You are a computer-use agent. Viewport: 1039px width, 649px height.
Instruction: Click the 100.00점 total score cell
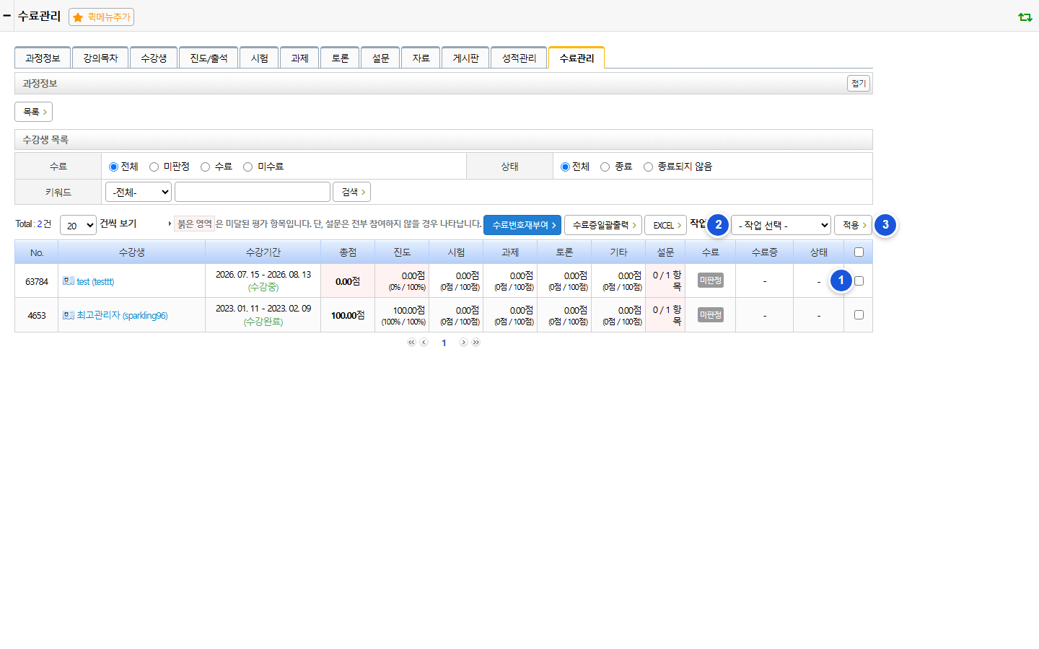[348, 315]
